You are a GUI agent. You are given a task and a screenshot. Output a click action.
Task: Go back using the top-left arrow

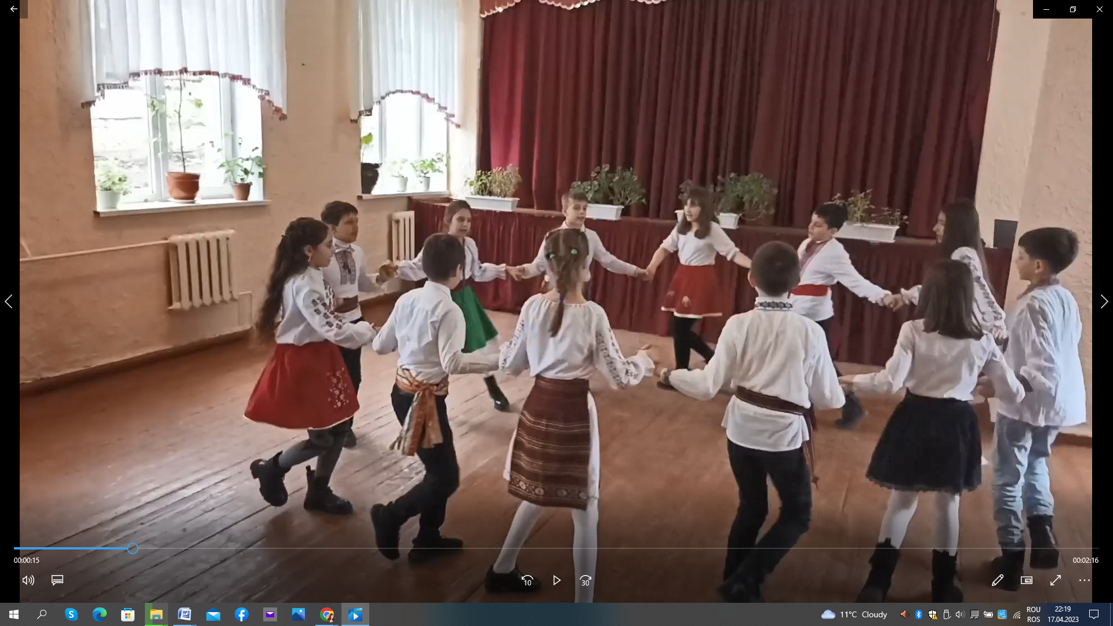(x=13, y=9)
